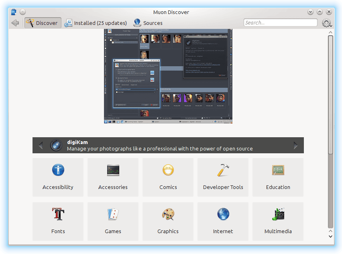Screen dimensions: 342x254
Task: Open the Developer Tools category label
Action: click(223, 187)
